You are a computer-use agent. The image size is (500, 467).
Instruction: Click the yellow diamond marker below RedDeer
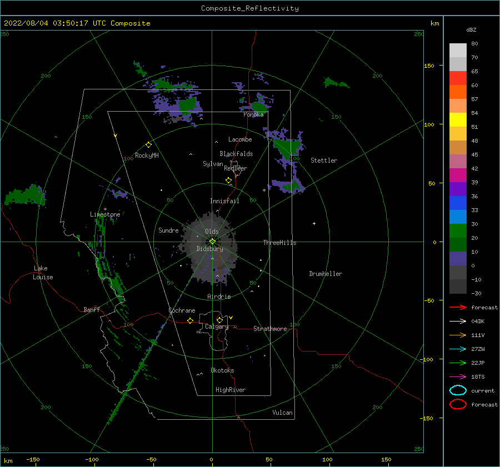(x=228, y=180)
